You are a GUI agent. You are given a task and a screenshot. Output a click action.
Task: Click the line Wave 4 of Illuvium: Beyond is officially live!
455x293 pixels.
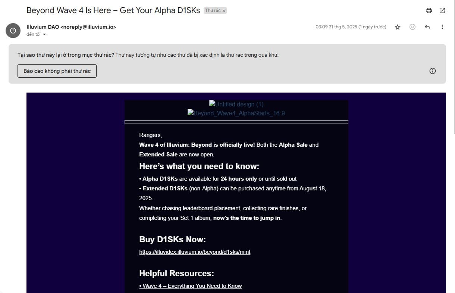click(x=197, y=145)
